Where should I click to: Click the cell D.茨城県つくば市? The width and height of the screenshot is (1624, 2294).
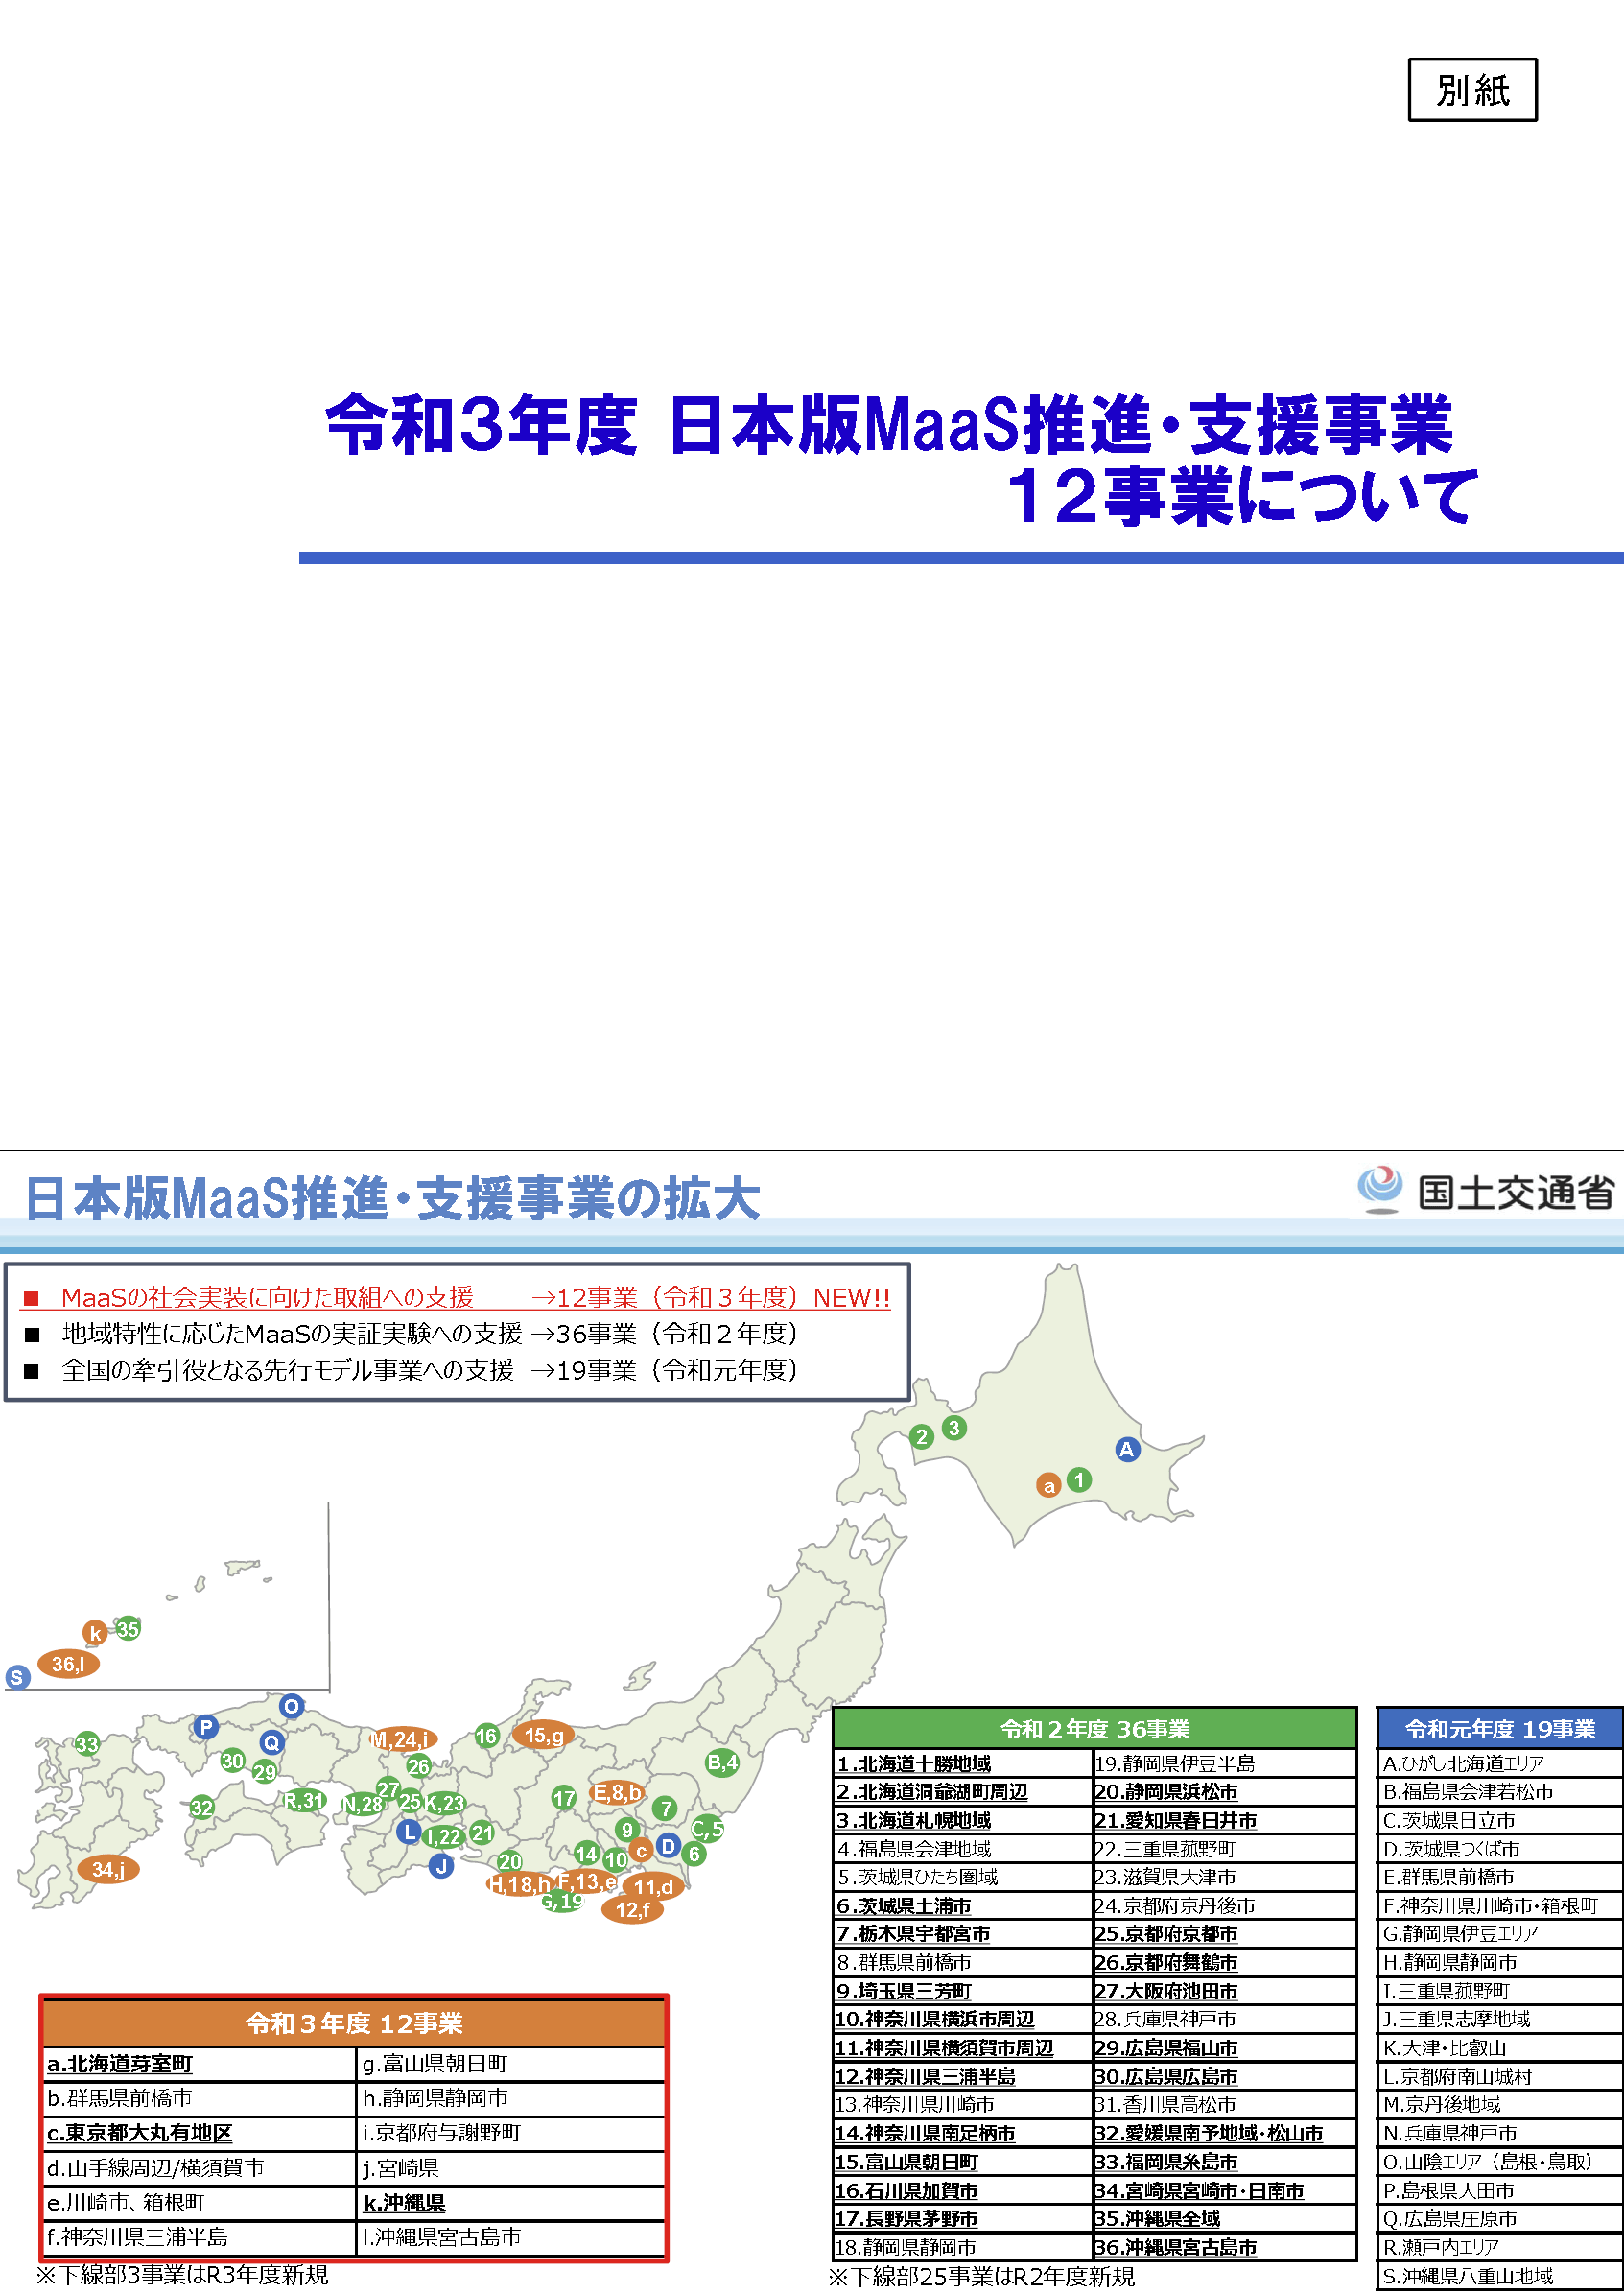[1500, 1850]
